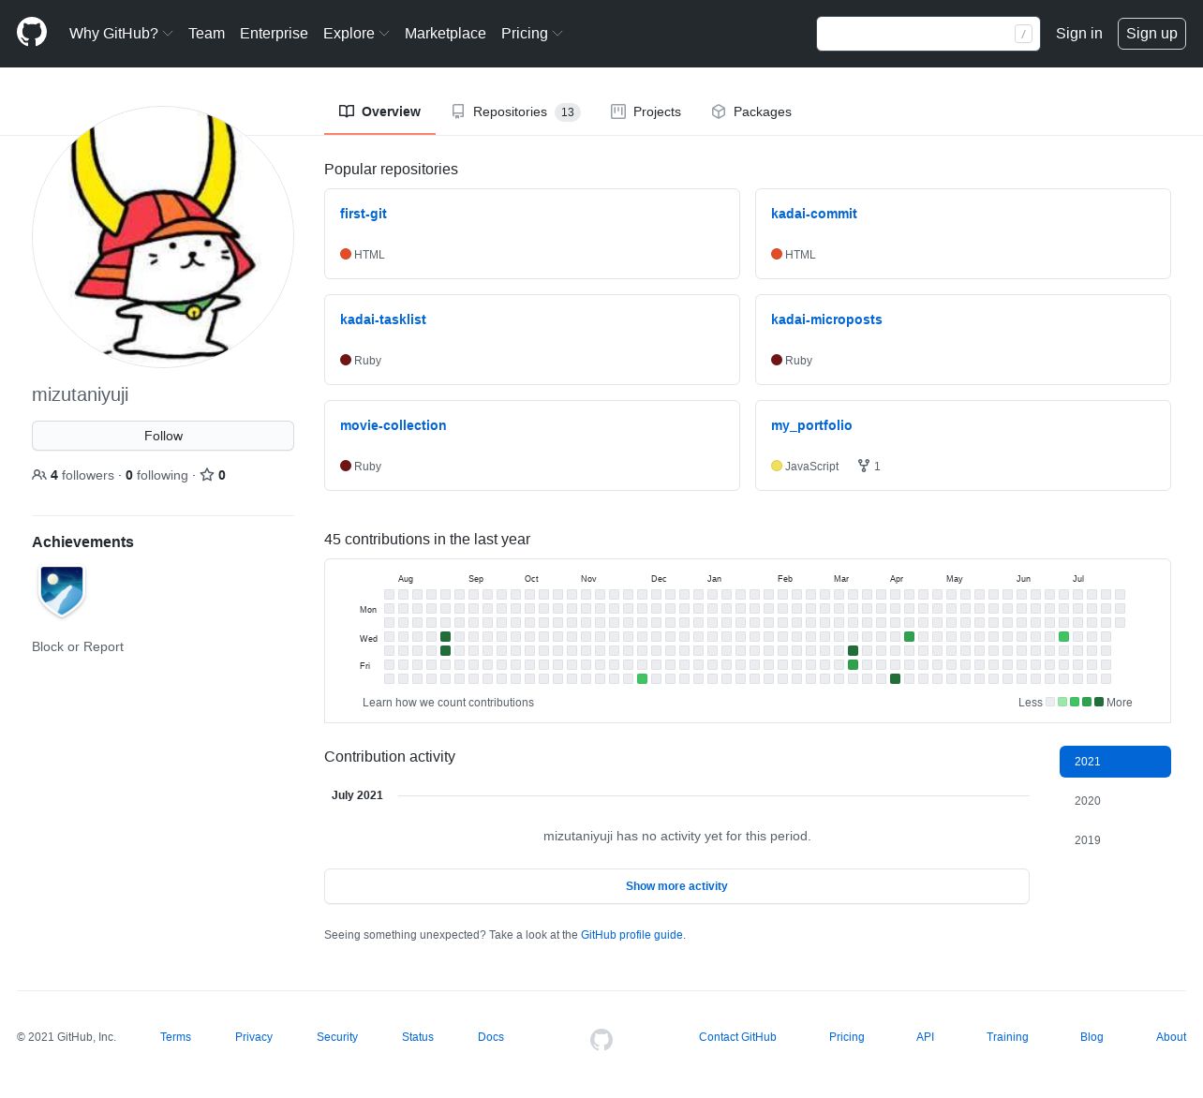1203x1098 pixels.
Task: Click Learn how we count contributions
Action: (448, 703)
